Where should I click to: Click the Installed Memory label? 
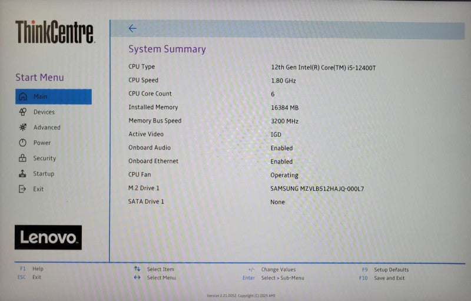(x=153, y=107)
